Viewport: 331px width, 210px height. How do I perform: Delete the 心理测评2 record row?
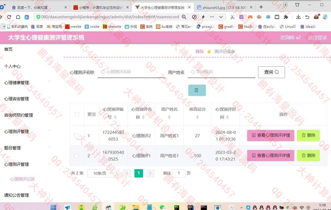[308, 136]
